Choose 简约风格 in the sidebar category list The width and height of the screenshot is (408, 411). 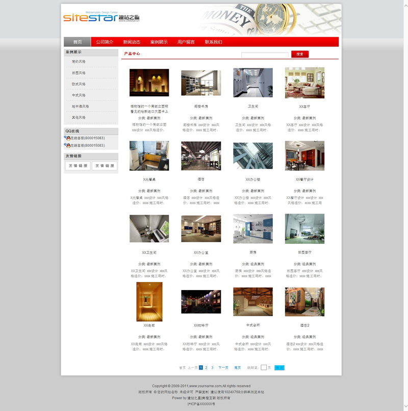[x=79, y=62]
